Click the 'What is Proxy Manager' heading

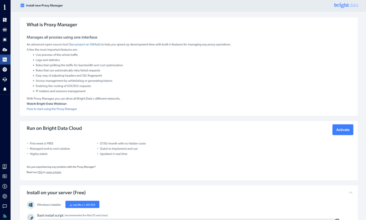[x=52, y=25]
